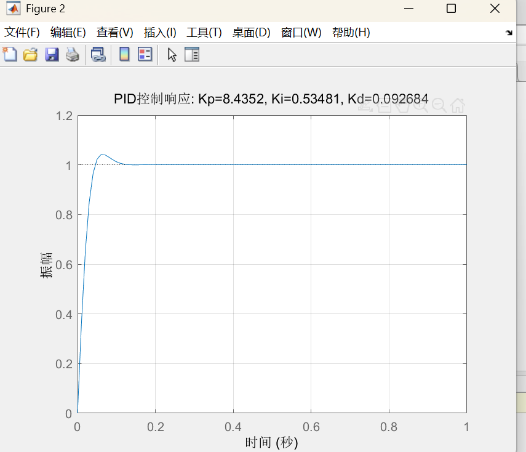Open the 工具(T) menu

point(204,33)
